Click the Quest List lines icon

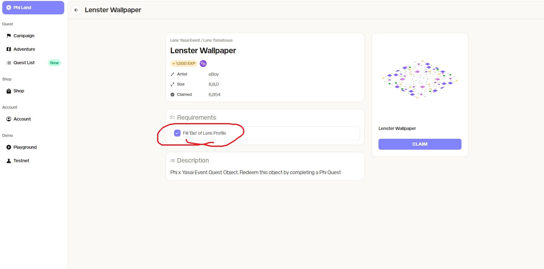[x=9, y=63]
